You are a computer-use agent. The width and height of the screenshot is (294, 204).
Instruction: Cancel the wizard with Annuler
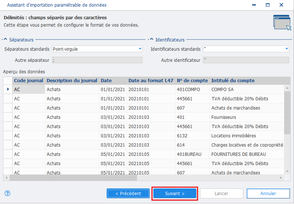(x=268, y=193)
